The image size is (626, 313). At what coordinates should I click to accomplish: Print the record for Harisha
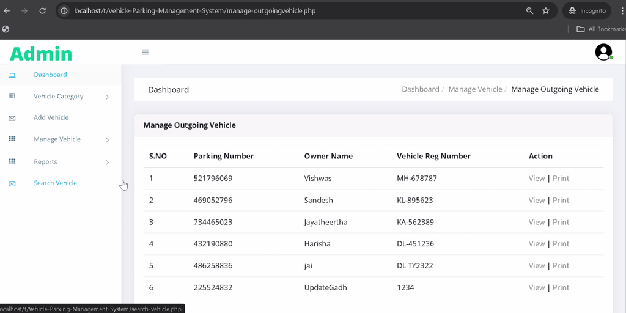(561, 243)
